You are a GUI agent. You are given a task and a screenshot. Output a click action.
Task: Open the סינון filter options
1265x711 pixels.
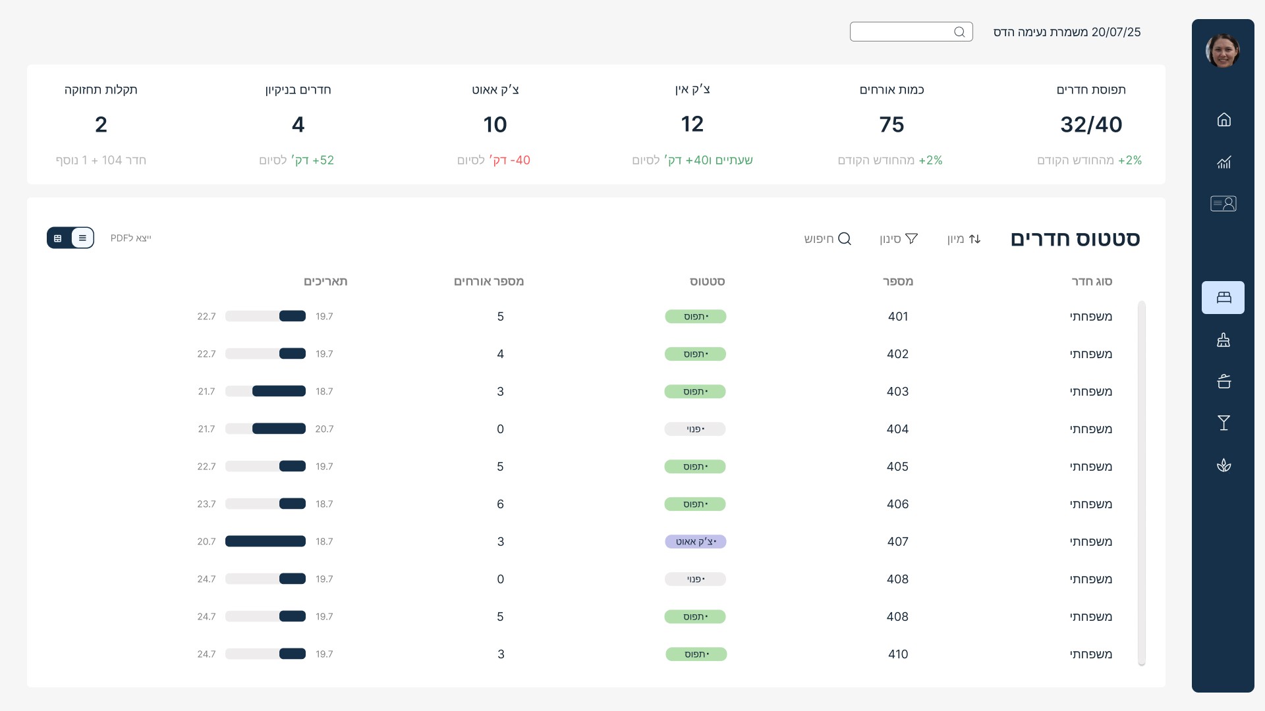tap(899, 238)
